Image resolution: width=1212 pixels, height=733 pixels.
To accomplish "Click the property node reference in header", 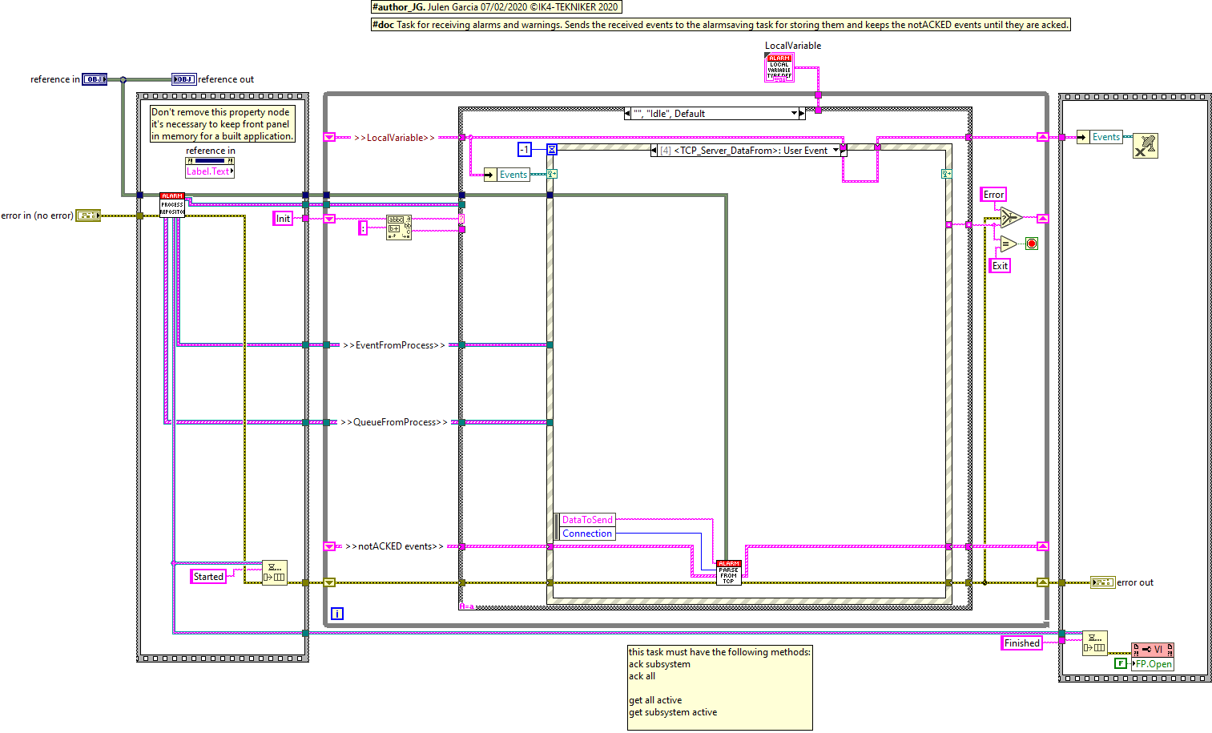I will [x=210, y=161].
